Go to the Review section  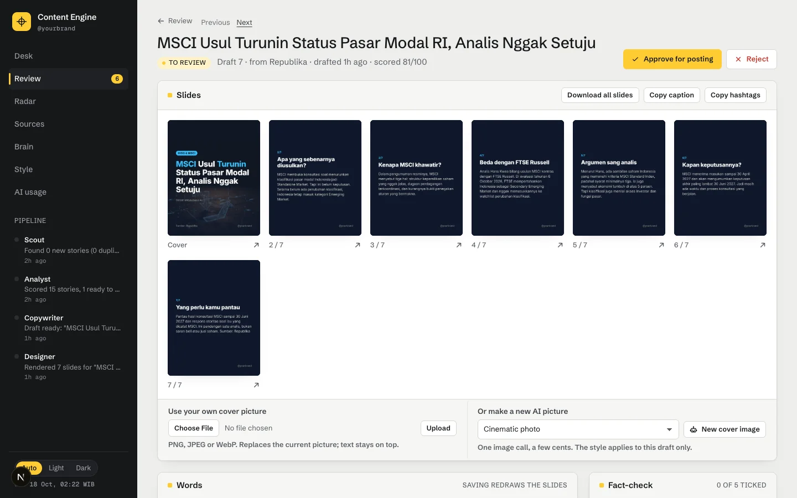[69, 79]
